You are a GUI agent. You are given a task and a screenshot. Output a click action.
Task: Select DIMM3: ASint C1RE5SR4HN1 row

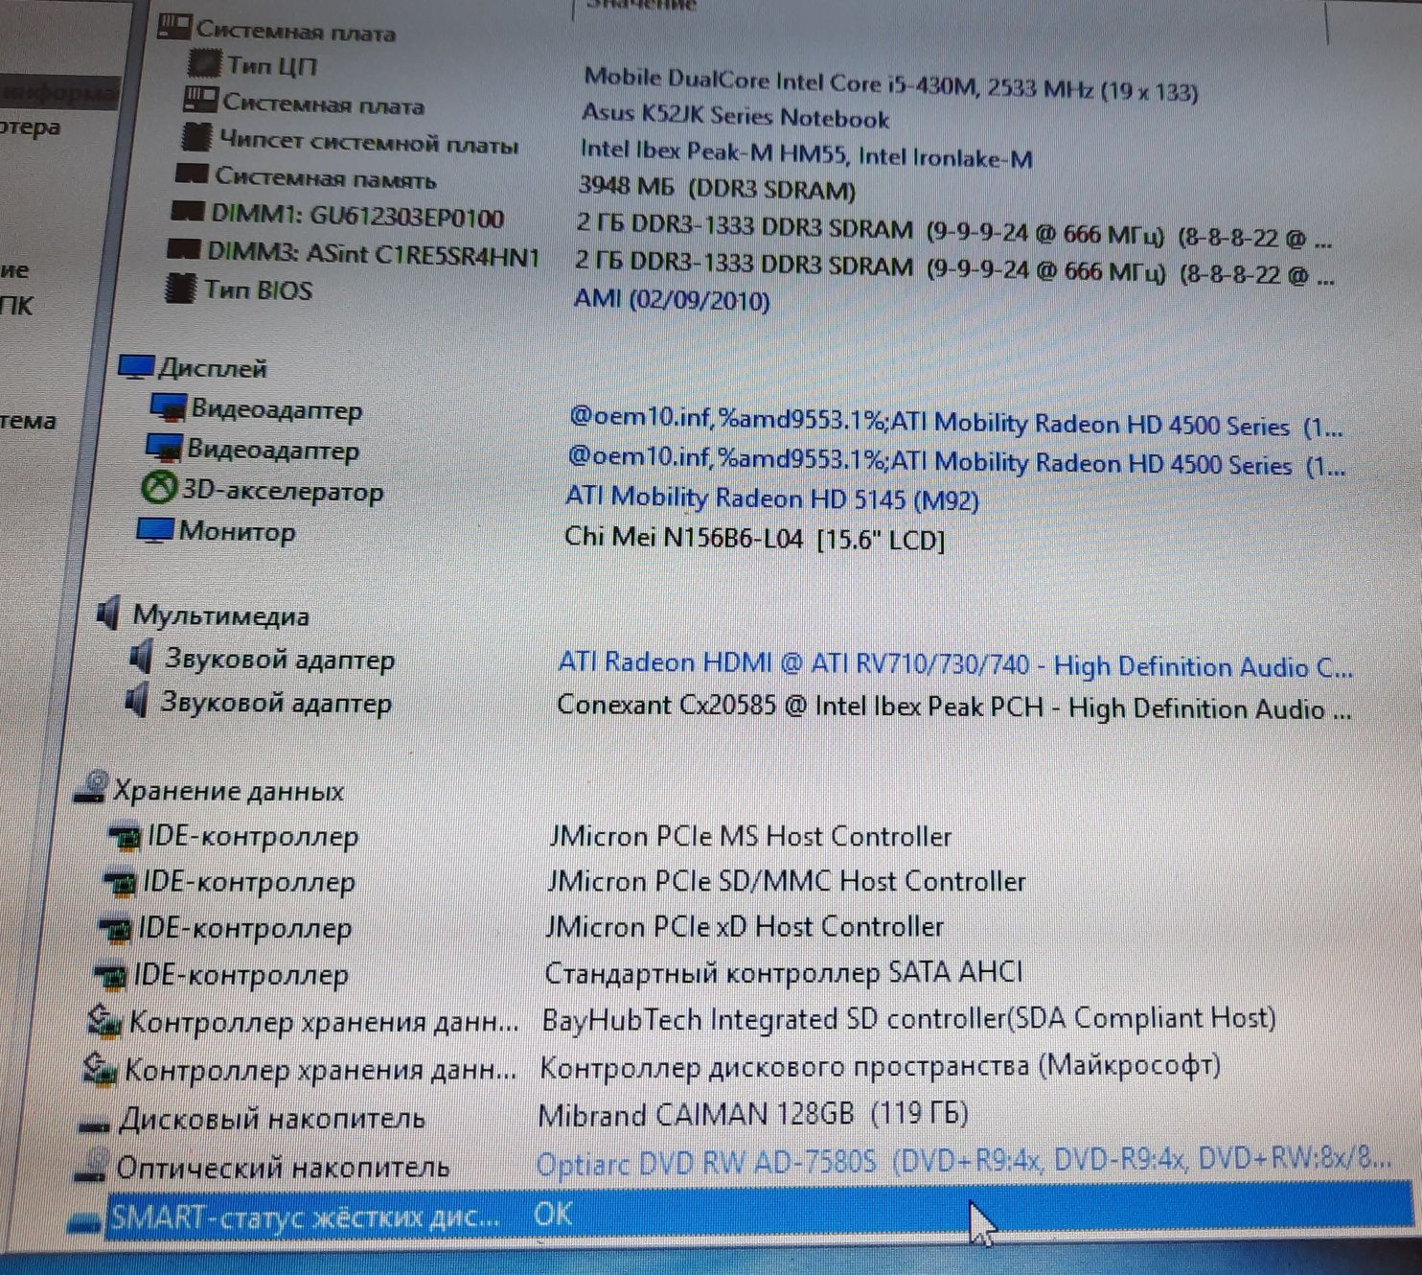[374, 254]
